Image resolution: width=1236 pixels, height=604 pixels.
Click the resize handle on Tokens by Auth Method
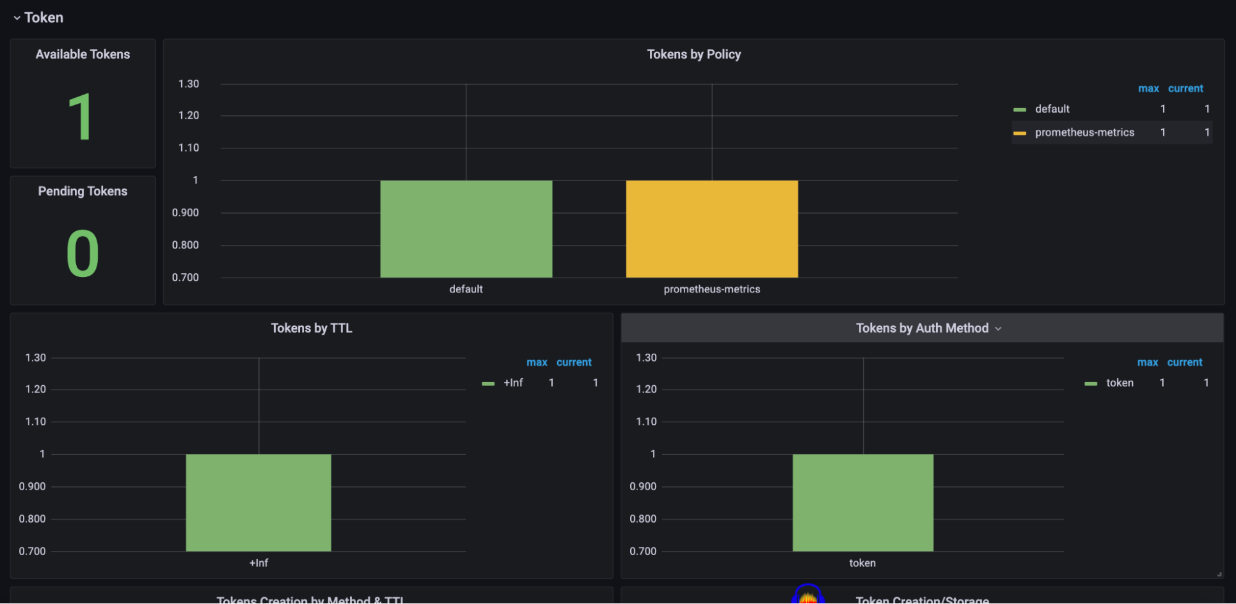pyautogui.click(x=1219, y=574)
